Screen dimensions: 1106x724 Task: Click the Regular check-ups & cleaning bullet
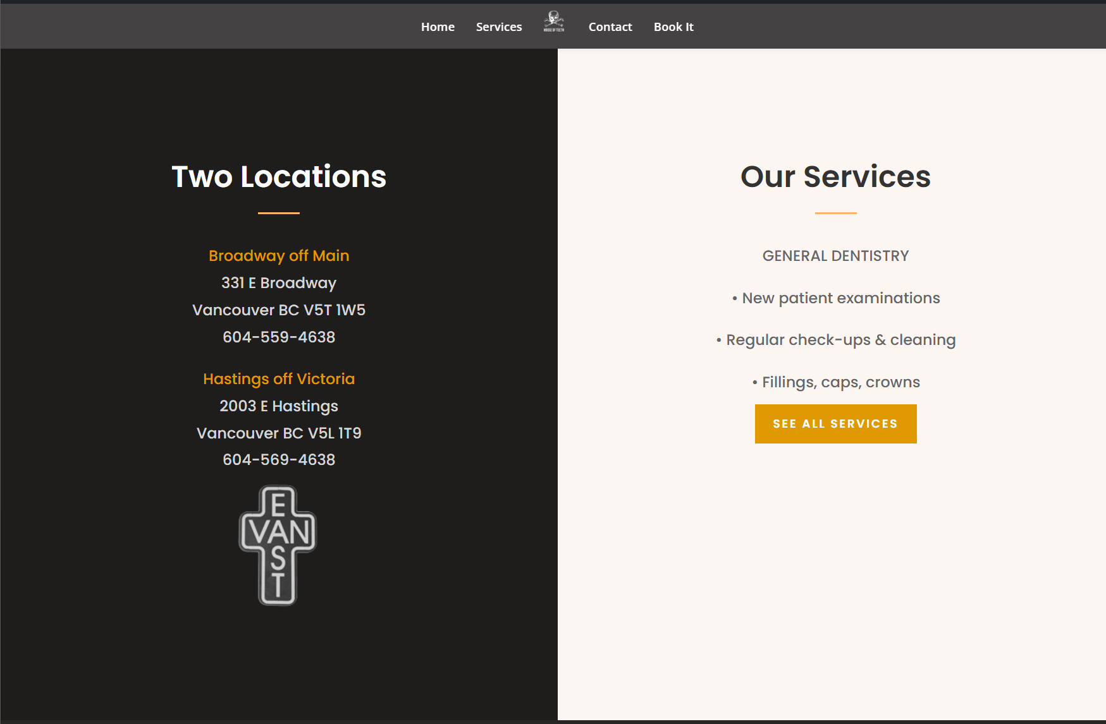coord(835,340)
